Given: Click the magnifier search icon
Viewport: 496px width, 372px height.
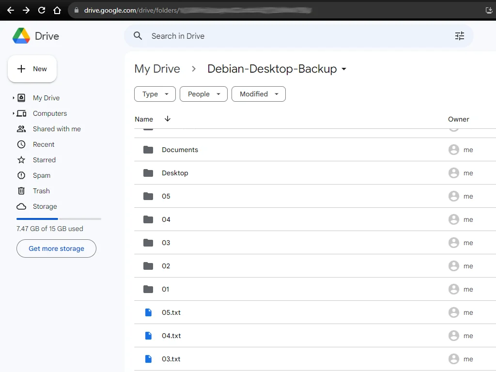Looking at the screenshot, I should [138, 36].
